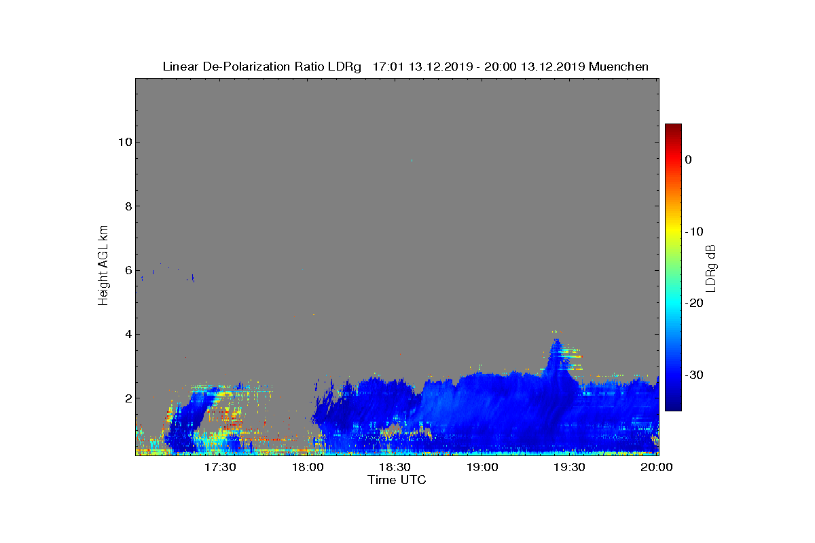Click the dark red top of colorbar

point(673,128)
